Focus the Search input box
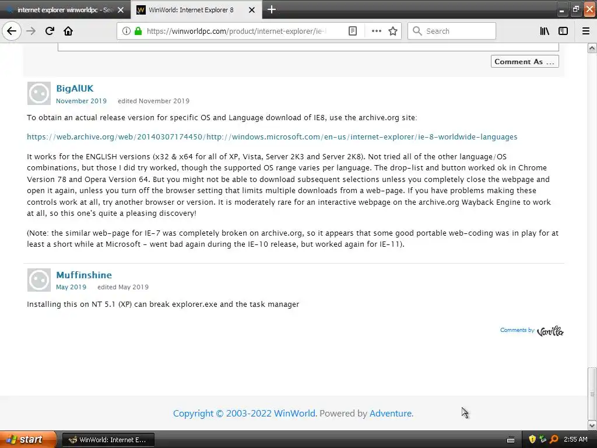 pos(452,31)
